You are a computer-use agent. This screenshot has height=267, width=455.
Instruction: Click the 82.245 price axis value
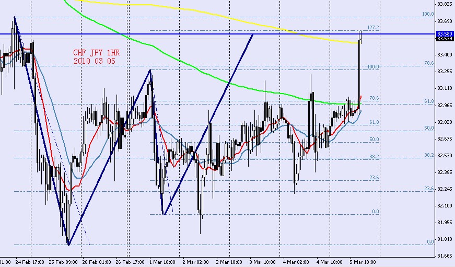pyautogui.click(x=445, y=189)
